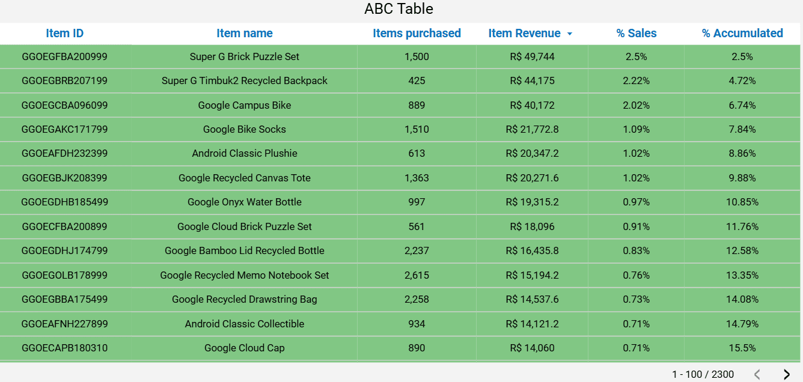The height and width of the screenshot is (382, 803).
Task: Sort table by Items purchased header
Action: pos(417,34)
